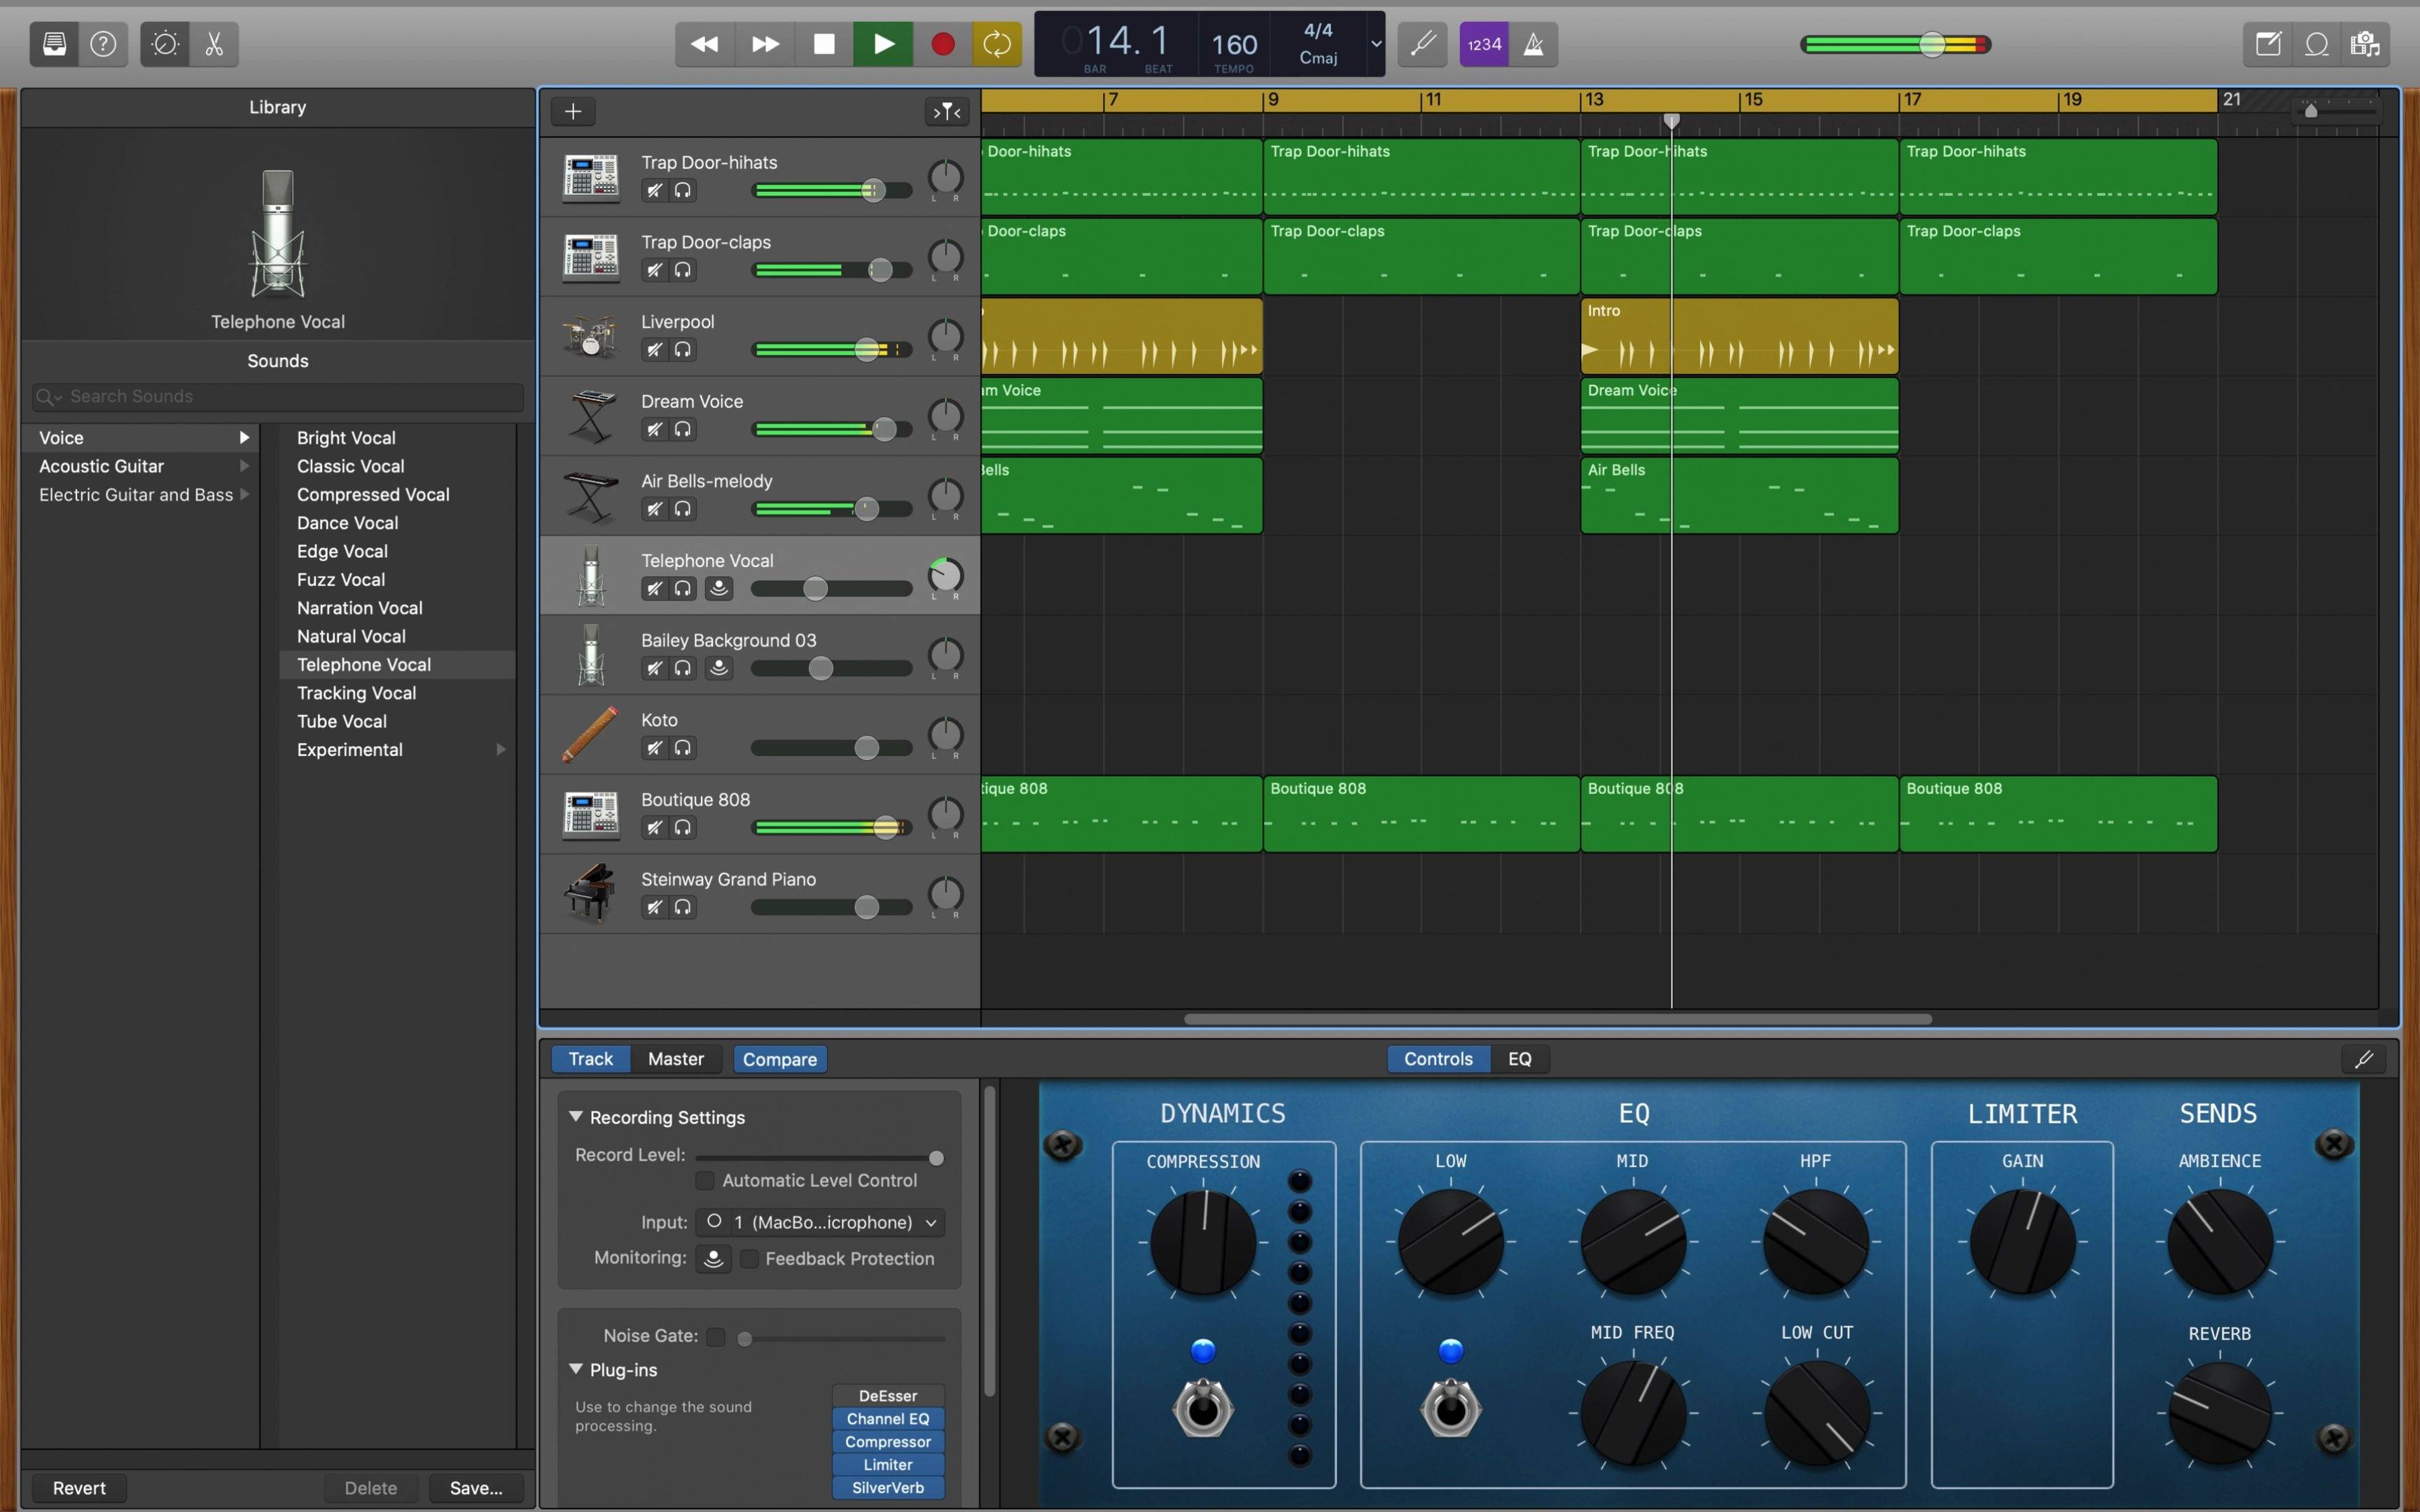2420x1512 pixels.
Task: Click the Record button to arm recording
Action: [941, 42]
